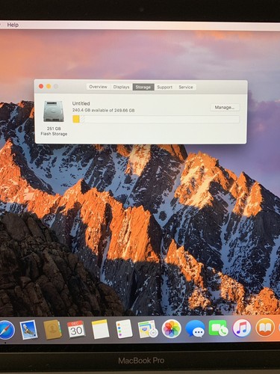Viewport: 280px width, 374px height.
Task: Open the Support tab
Action: point(165,87)
